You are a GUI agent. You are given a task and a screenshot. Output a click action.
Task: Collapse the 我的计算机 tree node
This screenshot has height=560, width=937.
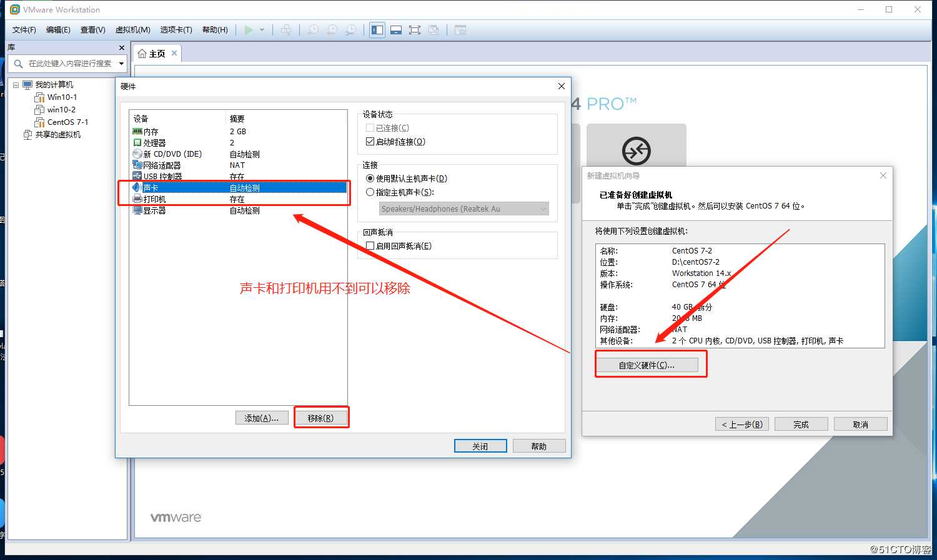pyautogui.click(x=16, y=85)
